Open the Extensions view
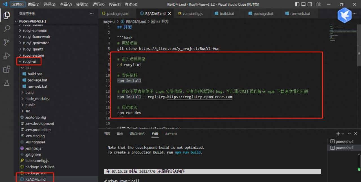 (7, 69)
